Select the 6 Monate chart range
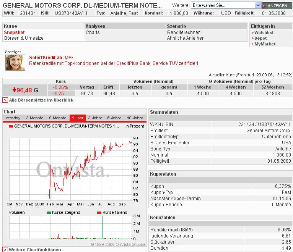The height and width of the screenshot is (252, 293). coord(58,118)
